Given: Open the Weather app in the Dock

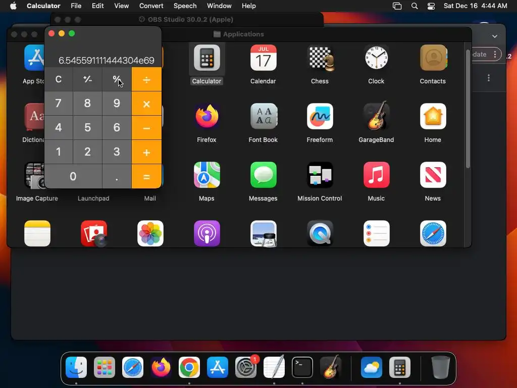Looking at the screenshot, I should (x=371, y=367).
